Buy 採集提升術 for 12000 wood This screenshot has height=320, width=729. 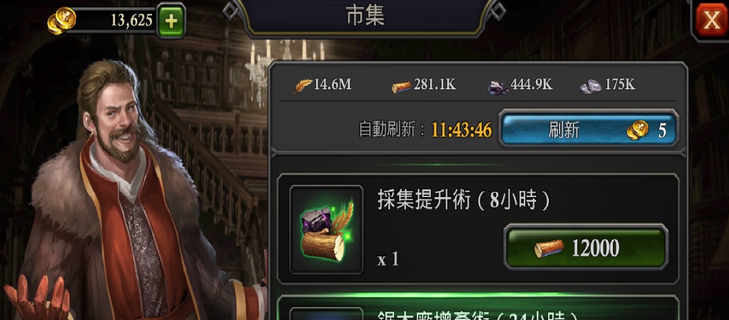point(586,248)
